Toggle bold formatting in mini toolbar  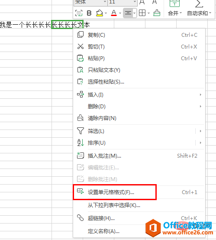click(x=89, y=13)
